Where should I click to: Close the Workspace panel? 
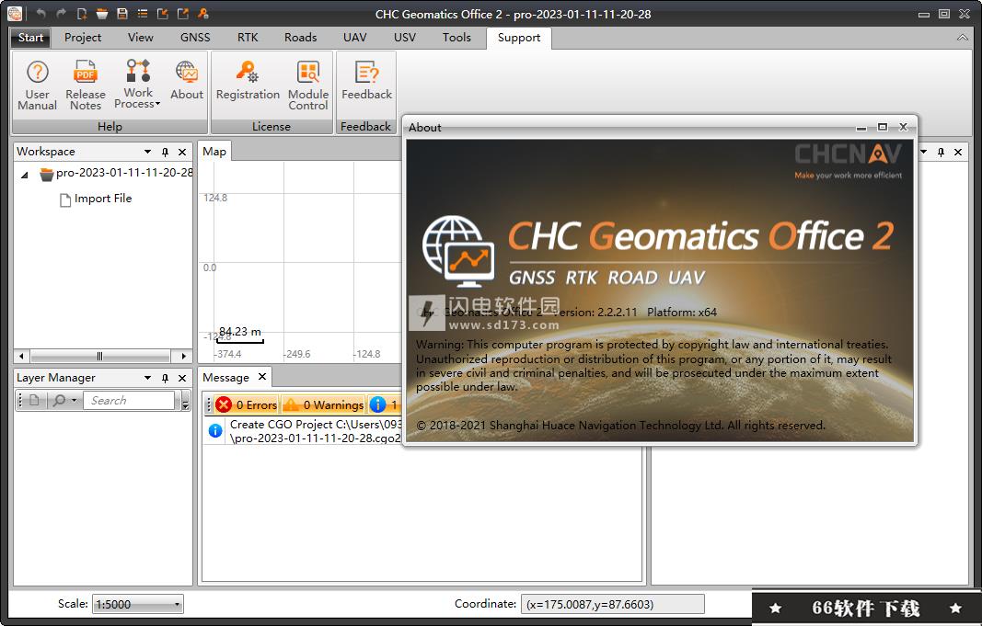182,152
